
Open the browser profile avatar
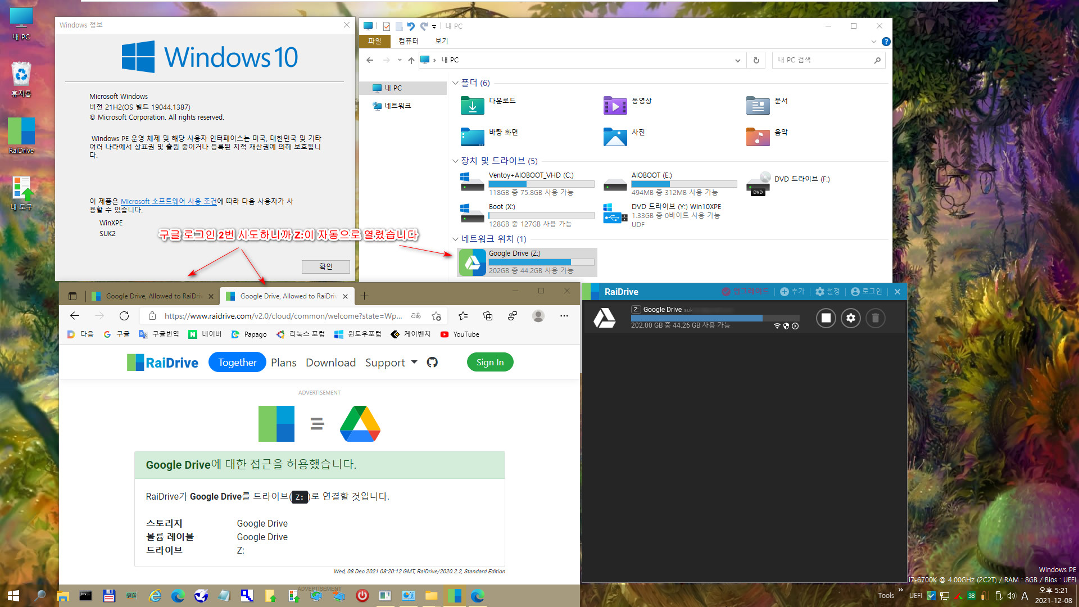(538, 316)
